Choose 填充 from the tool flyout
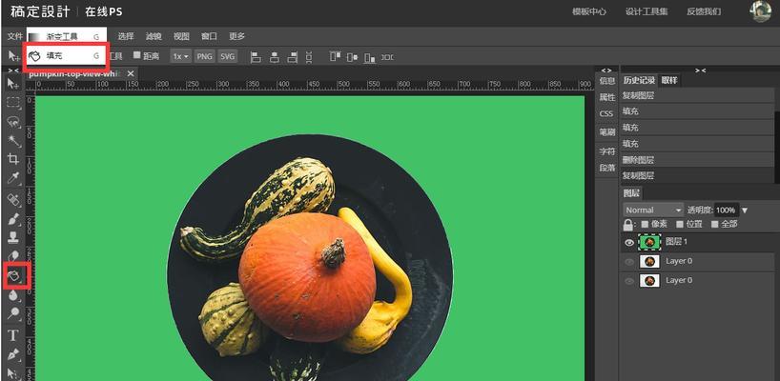The height and width of the screenshot is (381, 780). tap(66, 56)
